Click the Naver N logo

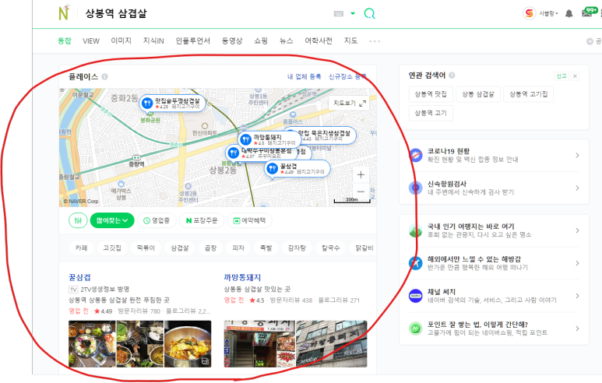pyautogui.click(x=64, y=12)
